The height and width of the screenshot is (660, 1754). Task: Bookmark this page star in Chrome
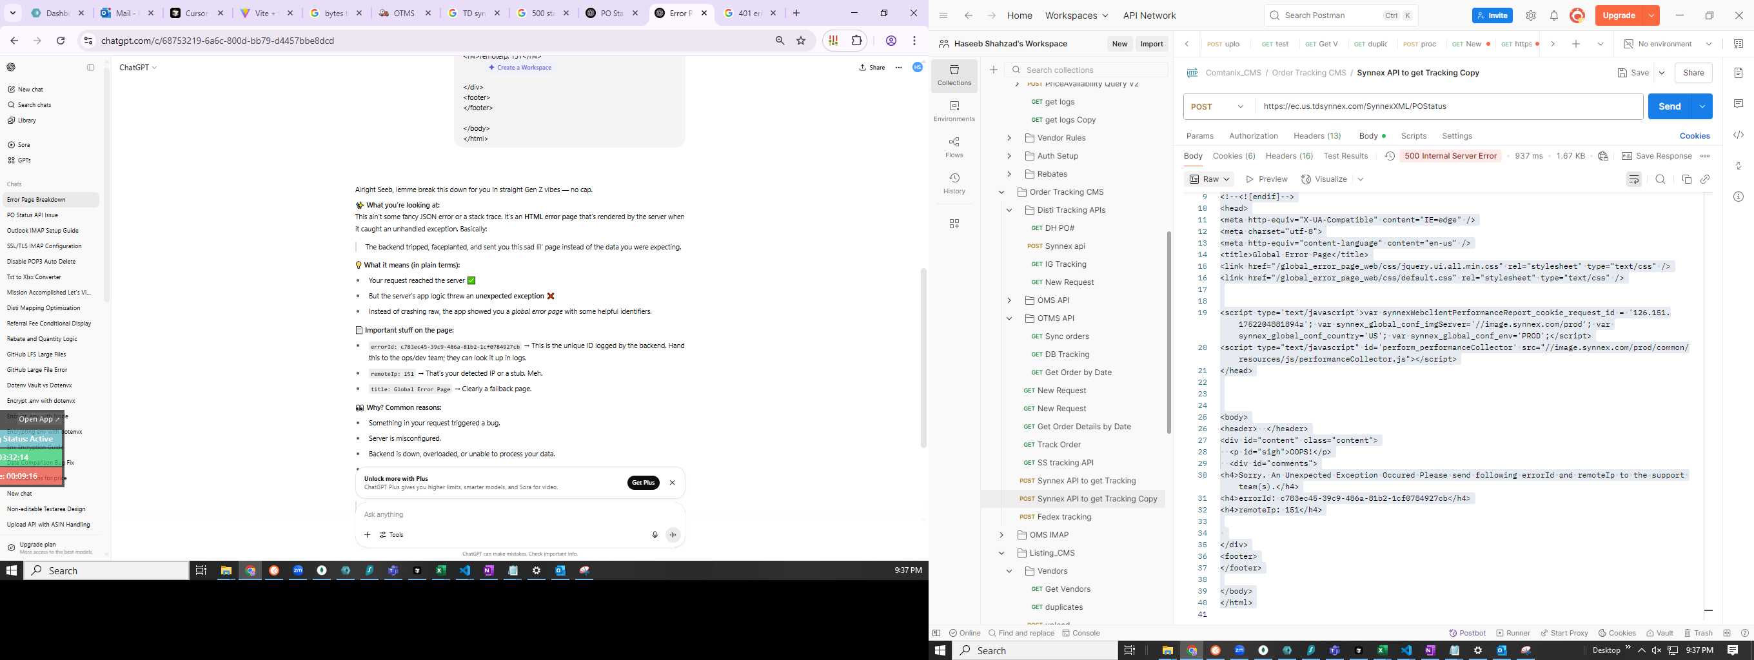tap(801, 41)
